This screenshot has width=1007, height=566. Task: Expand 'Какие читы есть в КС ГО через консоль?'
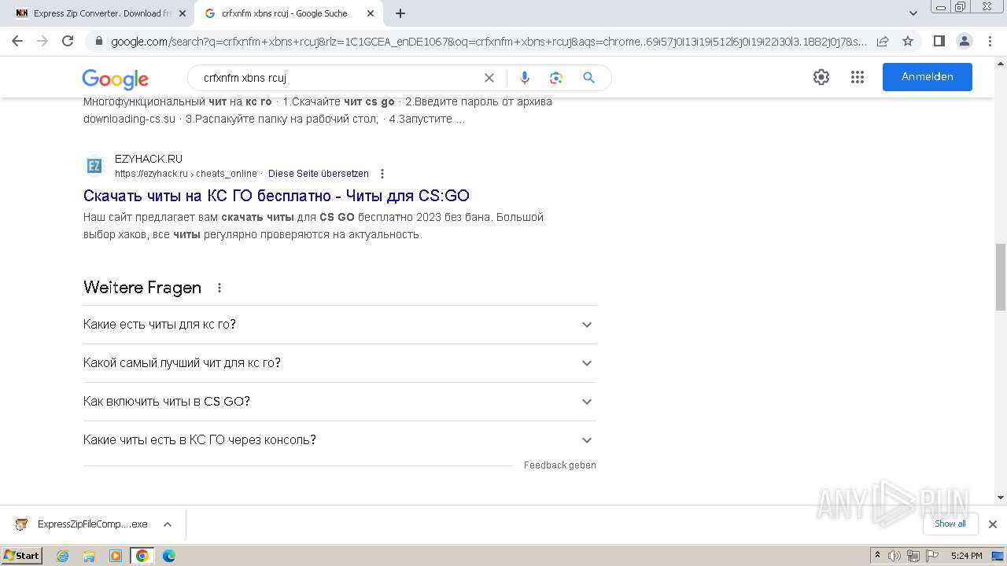click(340, 440)
